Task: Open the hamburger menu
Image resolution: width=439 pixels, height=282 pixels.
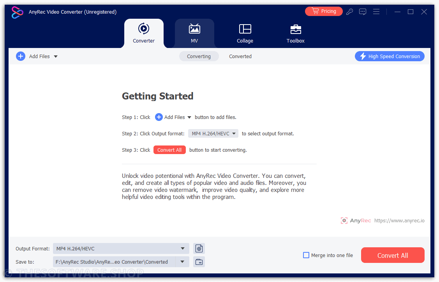Action: coord(376,11)
